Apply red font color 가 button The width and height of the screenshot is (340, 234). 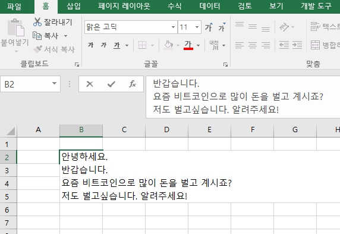[x=188, y=45]
